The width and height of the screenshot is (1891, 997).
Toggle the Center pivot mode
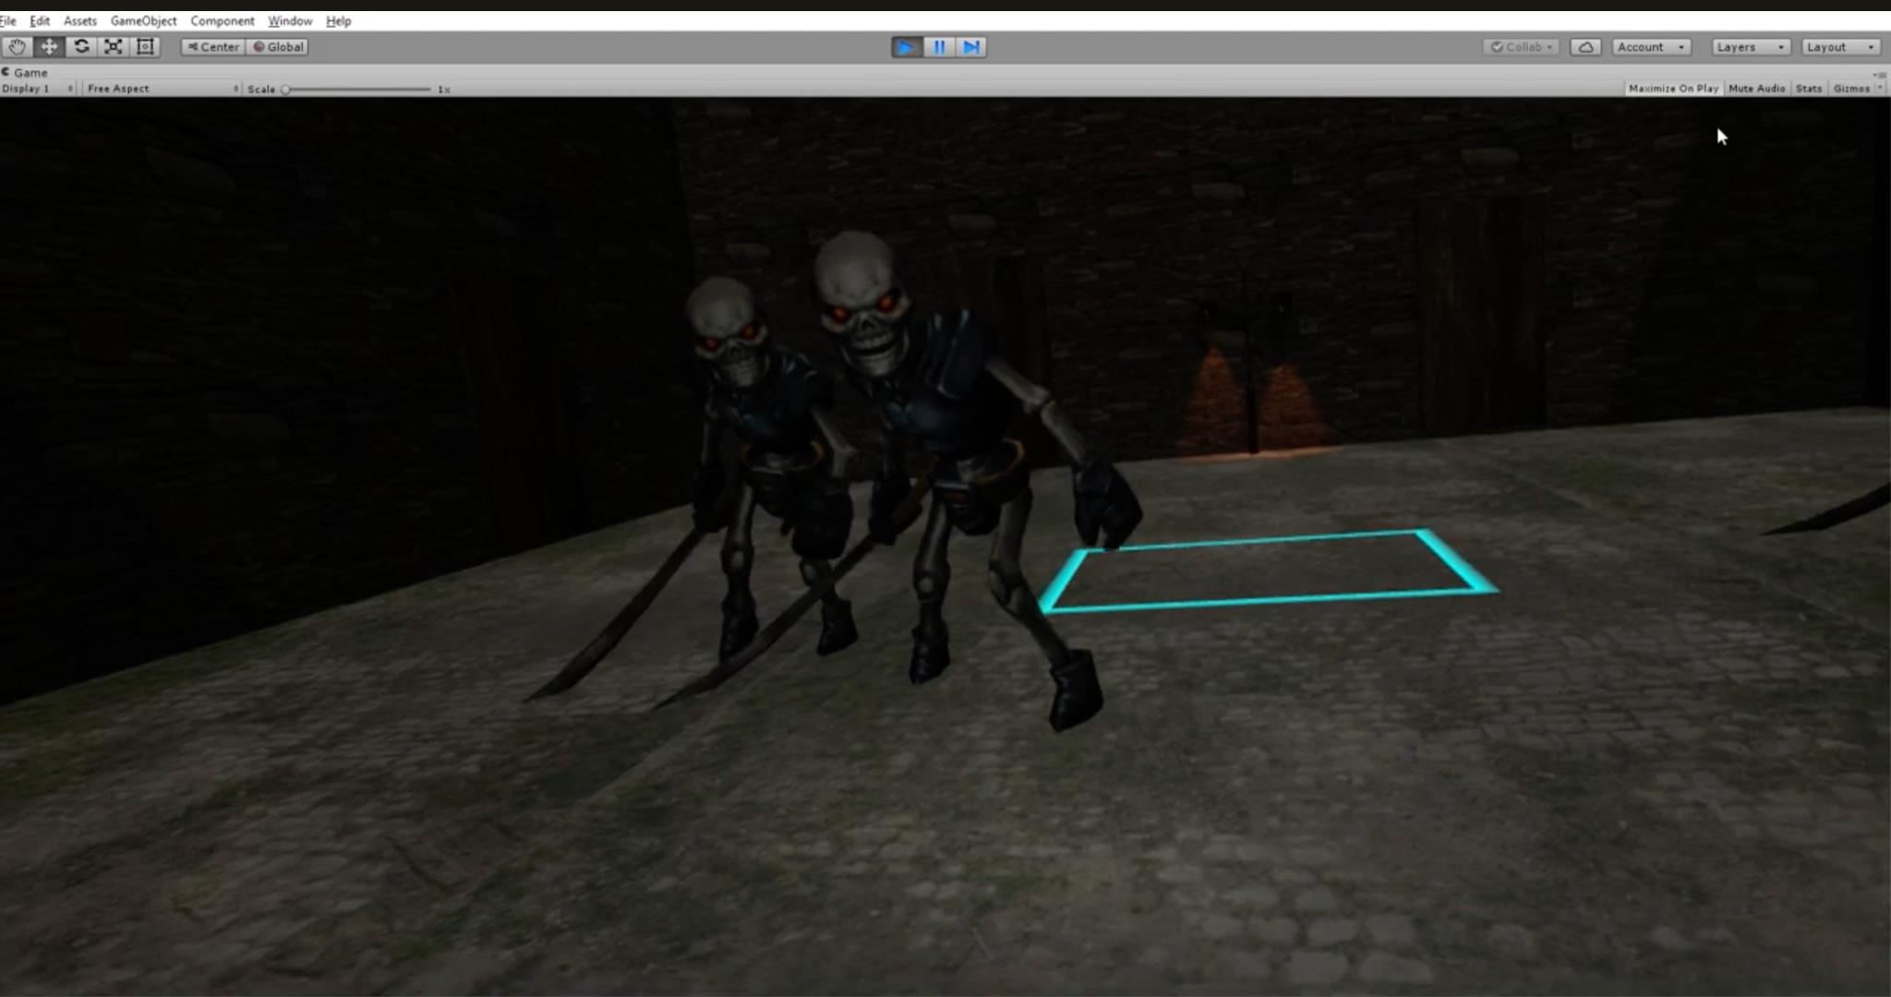[x=213, y=47]
